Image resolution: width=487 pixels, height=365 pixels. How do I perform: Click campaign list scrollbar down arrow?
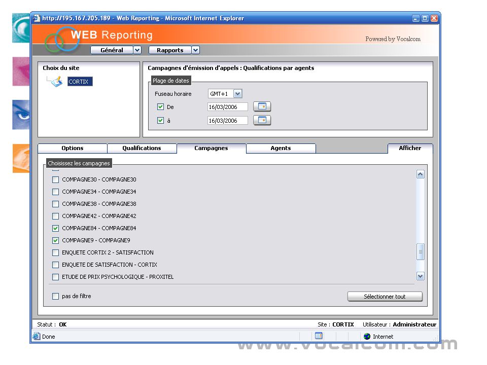point(420,276)
